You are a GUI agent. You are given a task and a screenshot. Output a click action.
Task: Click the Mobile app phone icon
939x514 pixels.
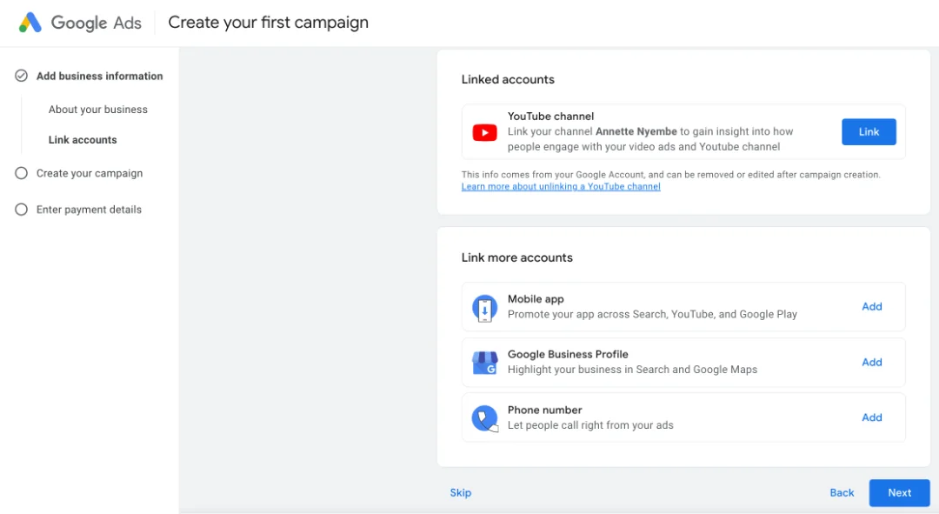pos(484,308)
